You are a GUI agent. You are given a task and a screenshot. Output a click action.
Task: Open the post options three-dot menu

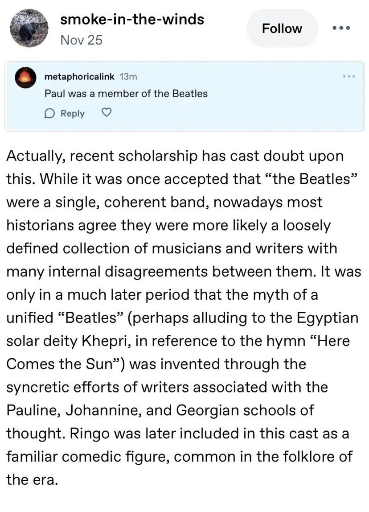pyautogui.click(x=341, y=29)
